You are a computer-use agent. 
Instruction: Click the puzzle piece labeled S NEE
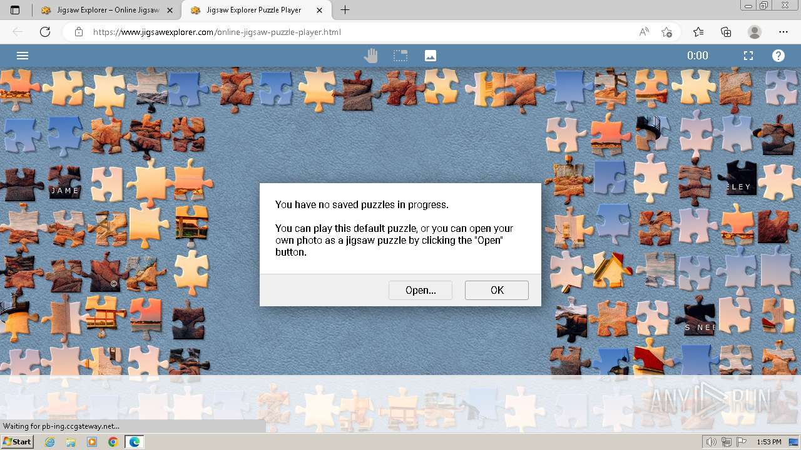[700, 316]
